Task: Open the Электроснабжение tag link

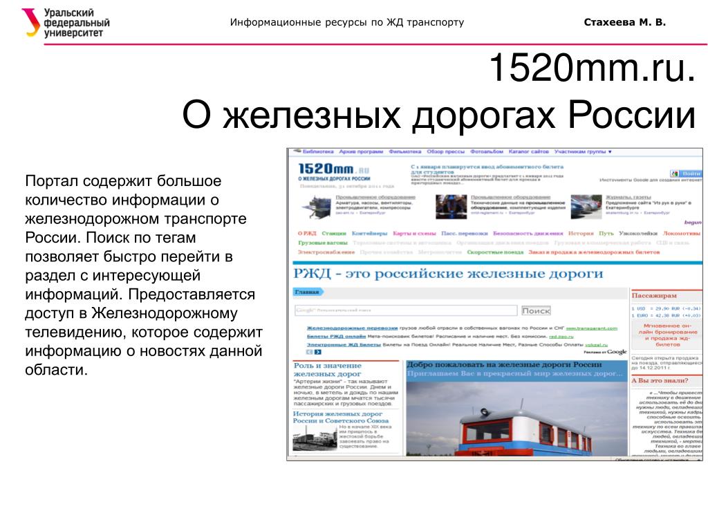Action: tap(326, 252)
